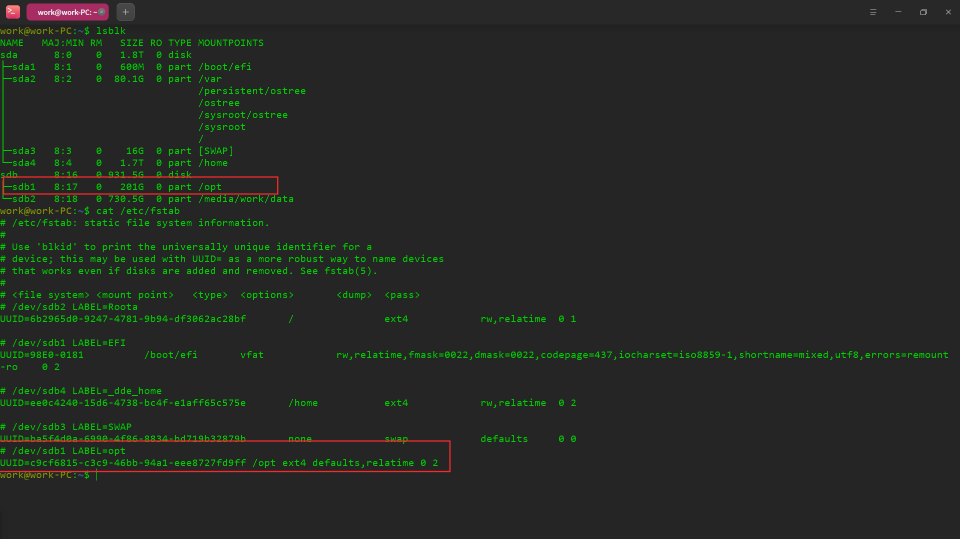The height and width of the screenshot is (539, 960).
Task: Restore down the terminal window
Action: [x=923, y=12]
